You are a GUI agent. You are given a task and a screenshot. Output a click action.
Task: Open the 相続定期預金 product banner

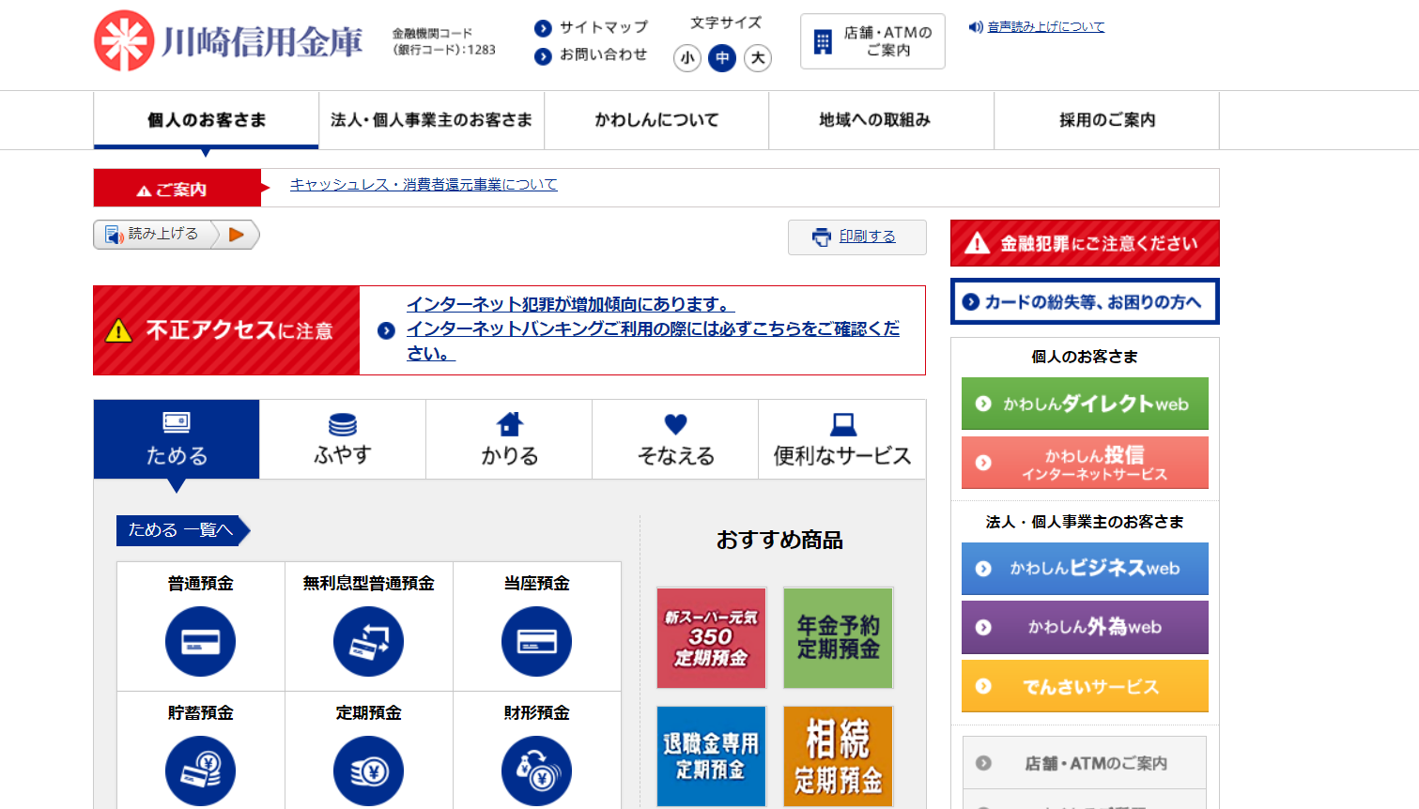[x=838, y=756]
